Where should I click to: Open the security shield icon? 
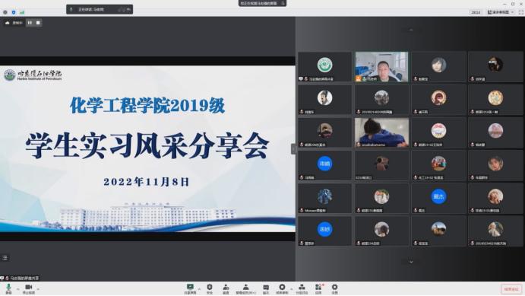[210, 288]
